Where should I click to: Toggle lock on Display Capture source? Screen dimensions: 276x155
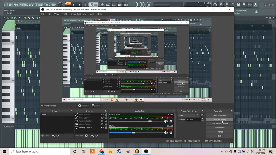106,127
